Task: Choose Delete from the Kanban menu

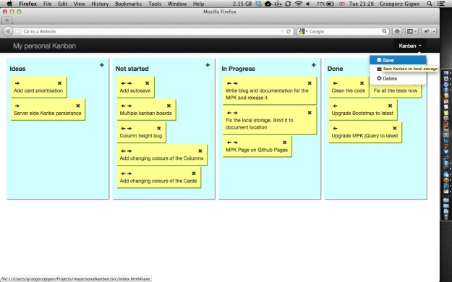Action: [x=398, y=78]
